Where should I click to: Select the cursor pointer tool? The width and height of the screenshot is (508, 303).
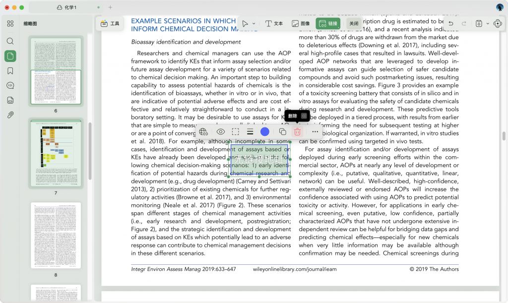[x=245, y=24]
